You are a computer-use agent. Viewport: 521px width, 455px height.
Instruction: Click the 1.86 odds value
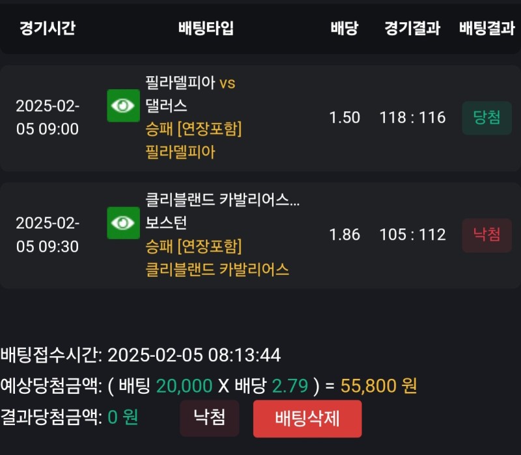pyautogui.click(x=345, y=235)
